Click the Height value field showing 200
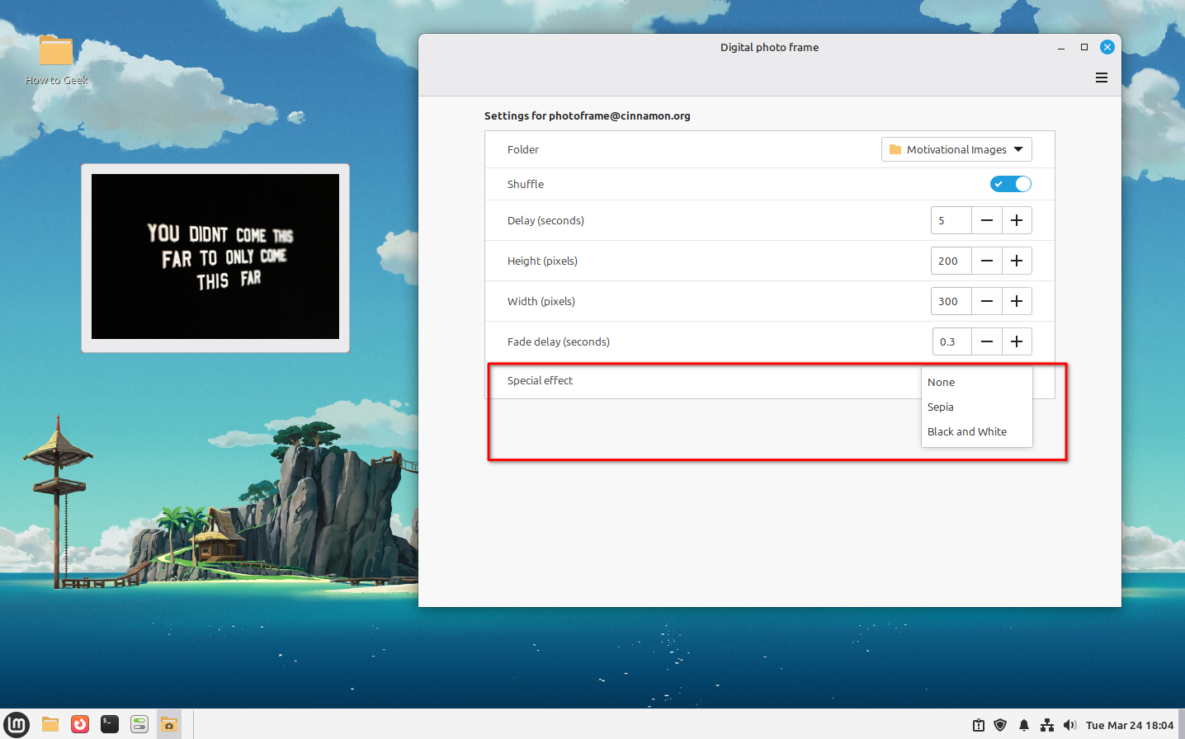This screenshot has height=739, width=1185. [x=951, y=261]
